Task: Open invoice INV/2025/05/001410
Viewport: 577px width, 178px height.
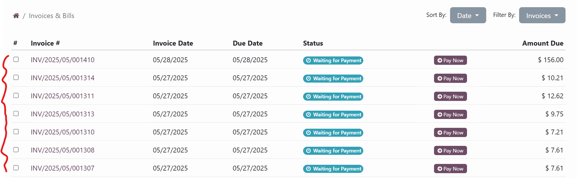Action: 63,60
